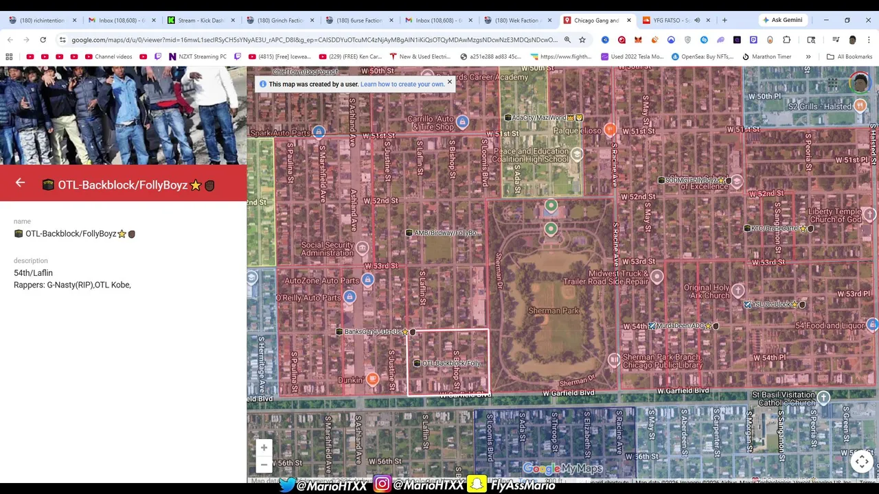Click the page zoom magnifier in address bar
This screenshot has width=879, height=494.
pyautogui.click(x=567, y=40)
